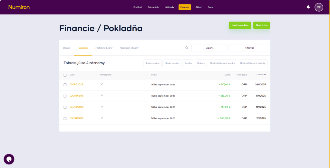330x168 pixels.
Task: Switch to the Banka tab
Action: (x=67, y=48)
